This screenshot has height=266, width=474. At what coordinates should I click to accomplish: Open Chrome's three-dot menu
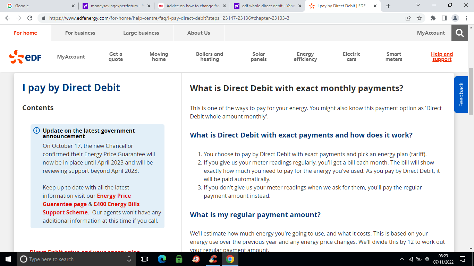[466, 18]
